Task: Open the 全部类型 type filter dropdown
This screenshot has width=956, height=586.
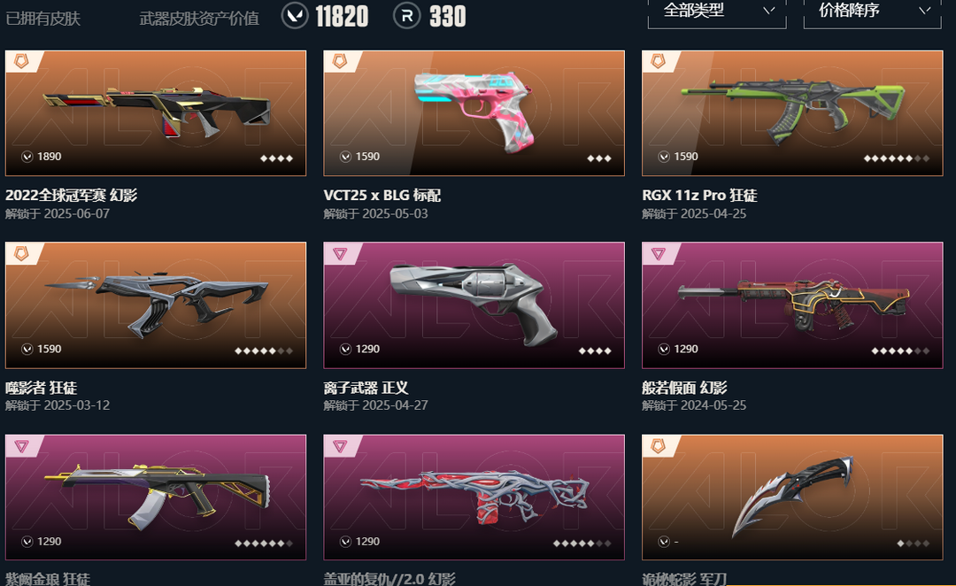Action: (x=717, y=12)
